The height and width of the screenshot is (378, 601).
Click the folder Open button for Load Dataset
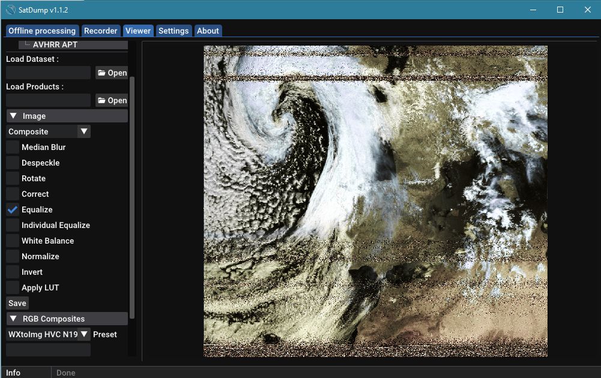(111, 73)
